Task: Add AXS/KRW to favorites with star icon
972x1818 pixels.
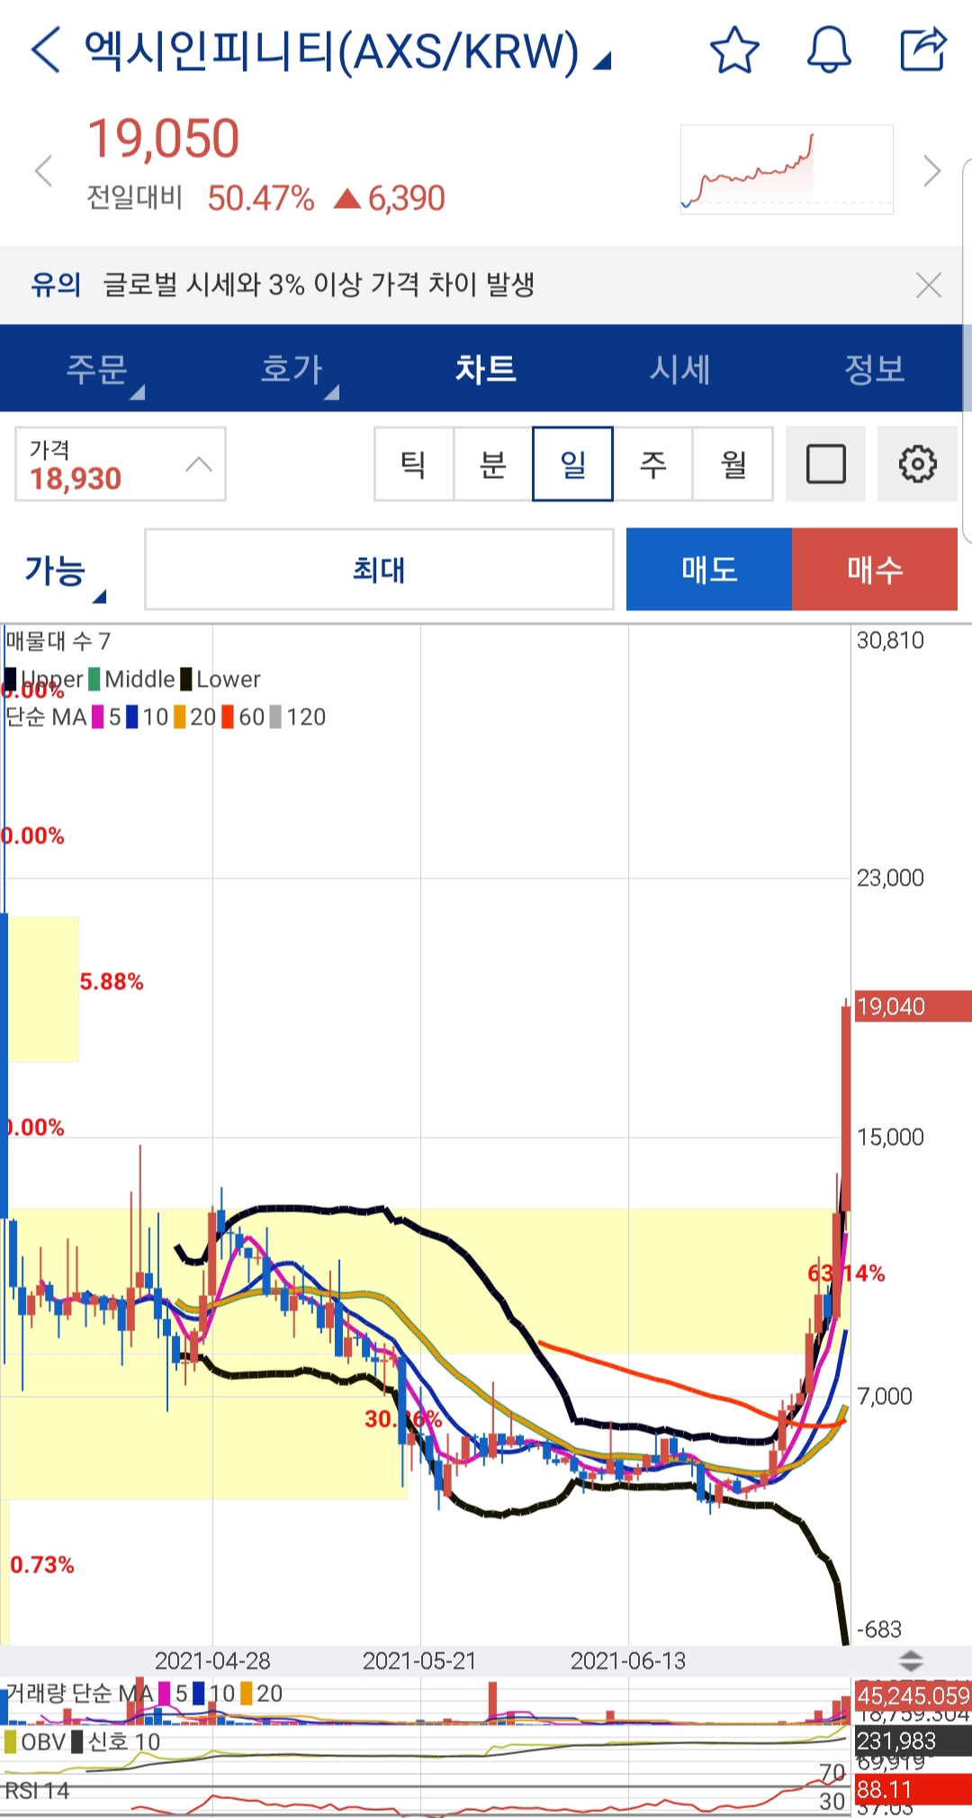Action: click(x=734, y=49)
